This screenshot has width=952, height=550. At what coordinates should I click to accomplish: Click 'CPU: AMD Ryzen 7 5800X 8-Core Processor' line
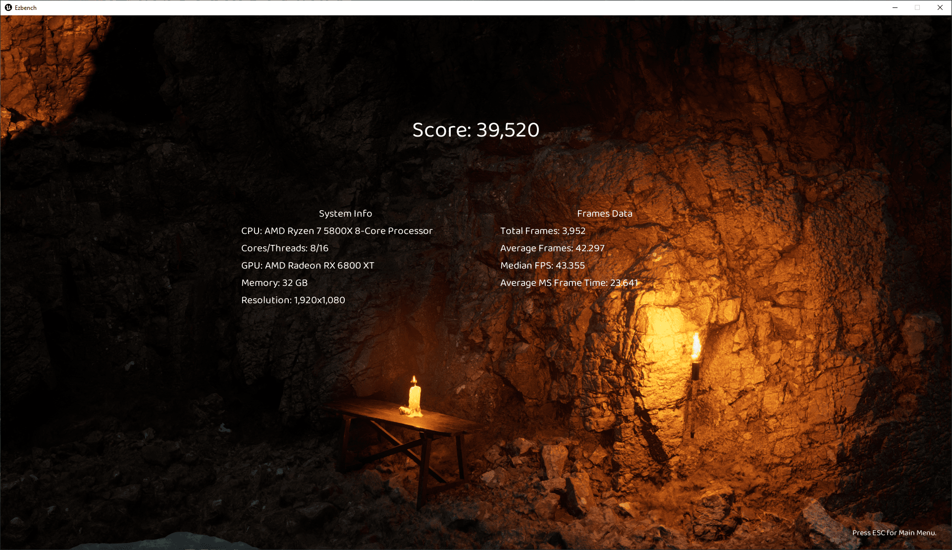pos(337,231)
